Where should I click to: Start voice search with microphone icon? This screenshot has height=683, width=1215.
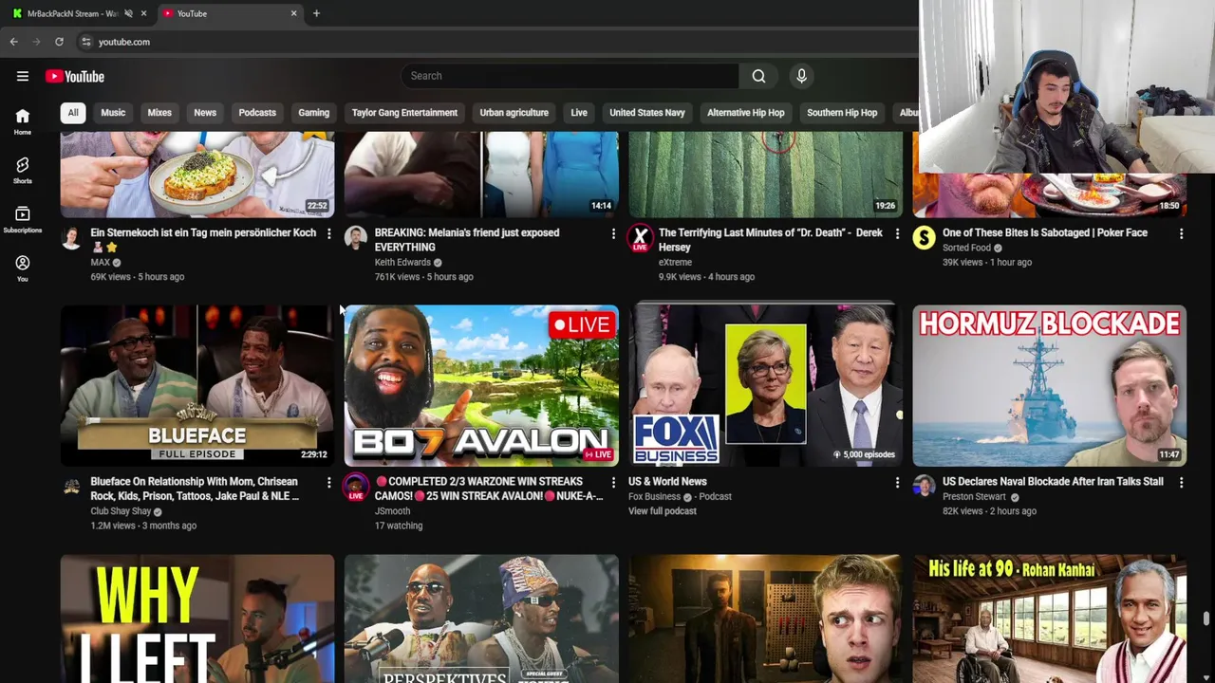801,76
